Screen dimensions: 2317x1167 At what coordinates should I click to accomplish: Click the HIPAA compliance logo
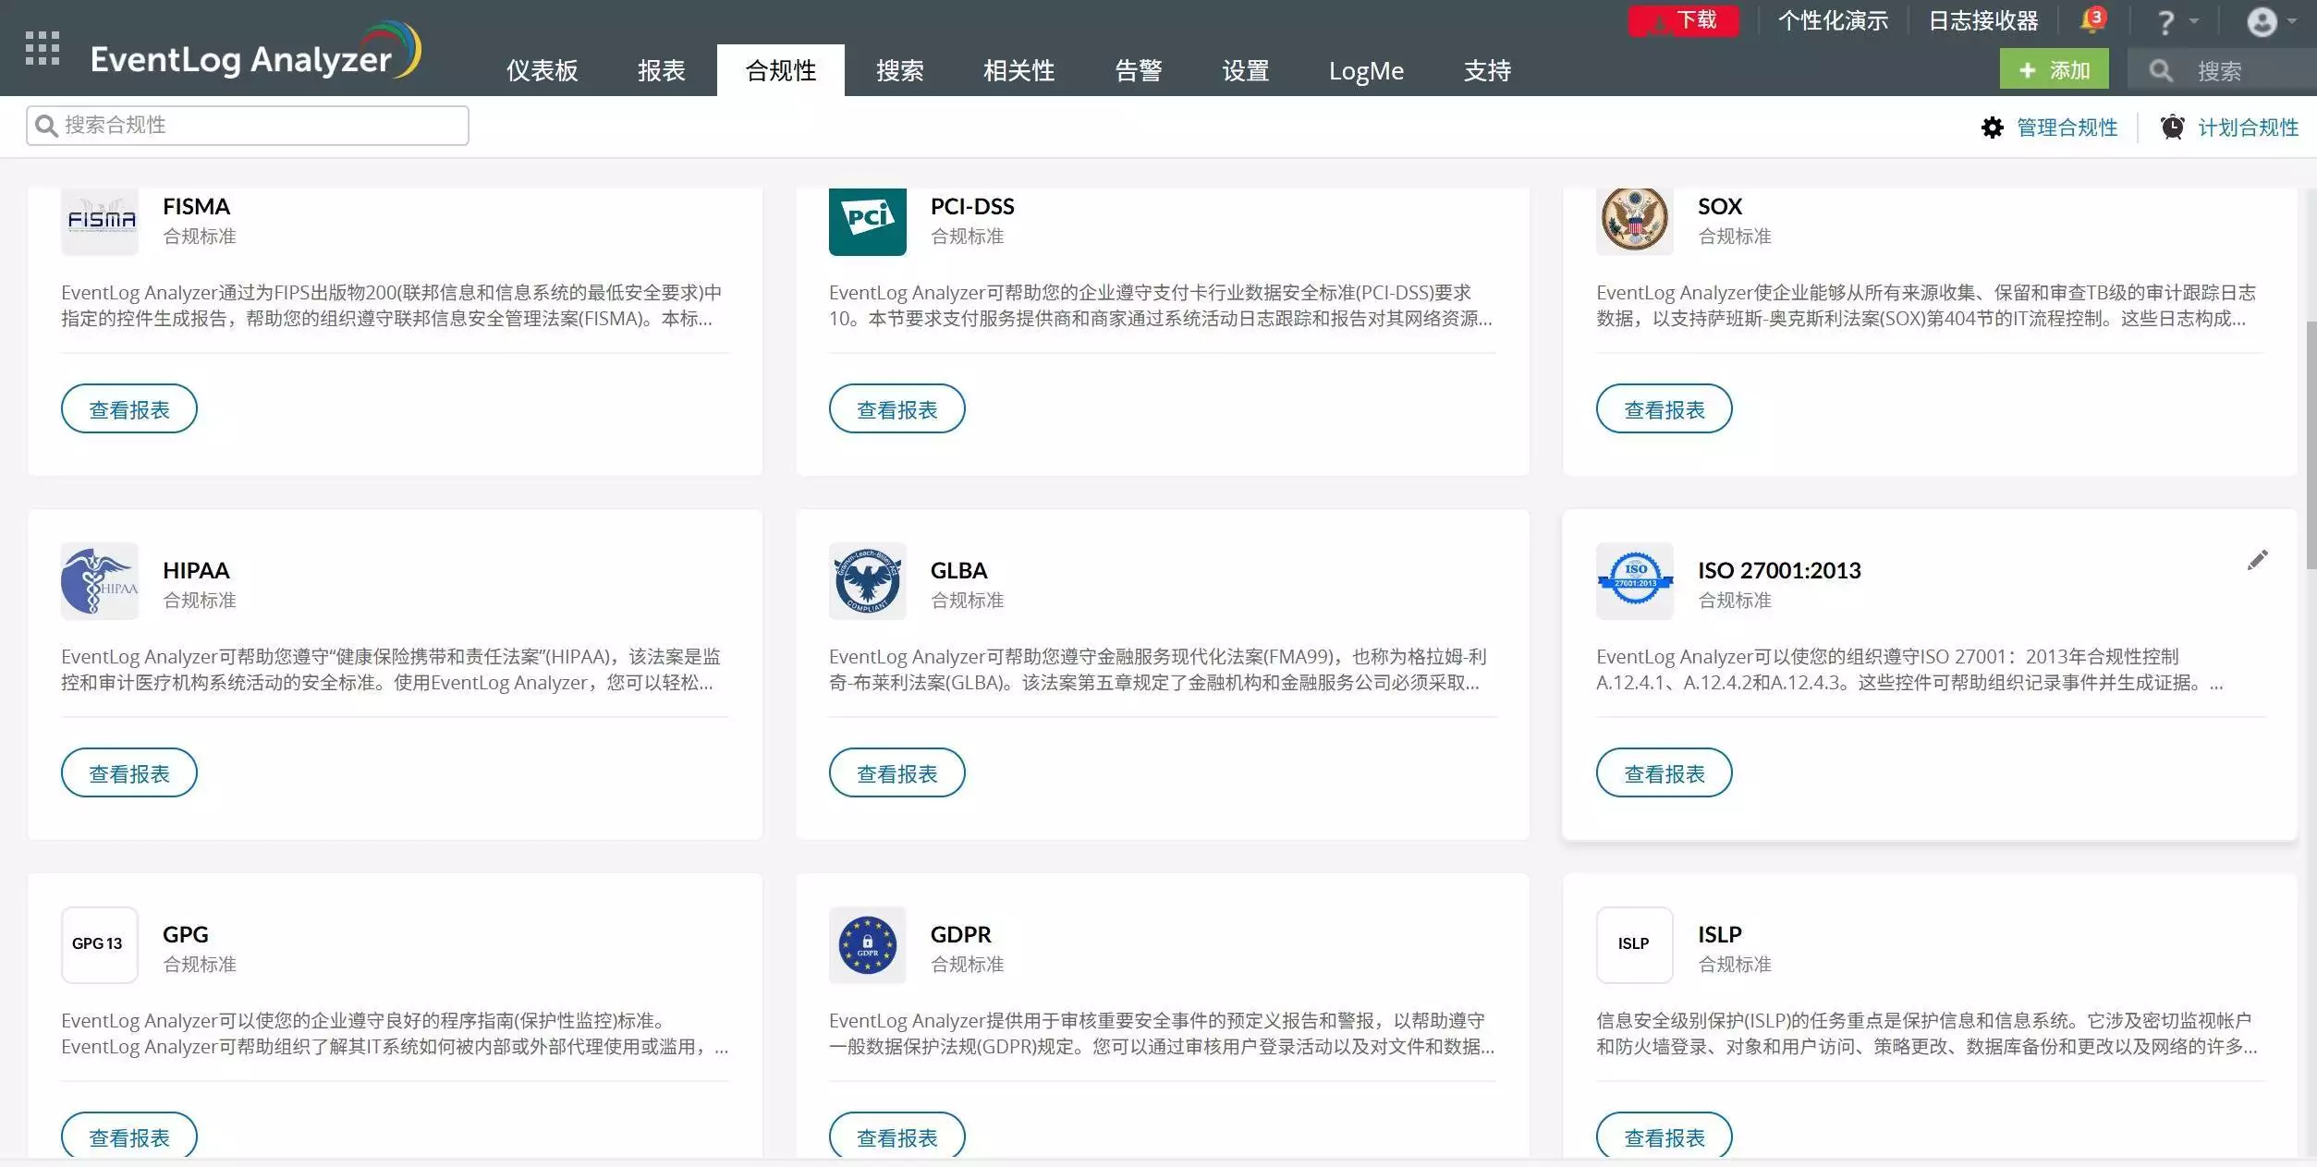pyautogui.click(x=100, y=581)
